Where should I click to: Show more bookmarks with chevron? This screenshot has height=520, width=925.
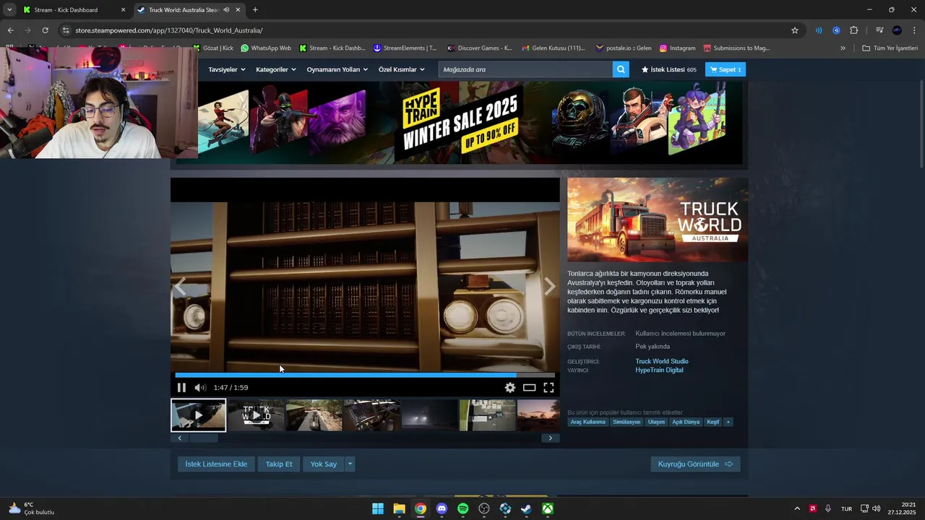coord(843,48)
